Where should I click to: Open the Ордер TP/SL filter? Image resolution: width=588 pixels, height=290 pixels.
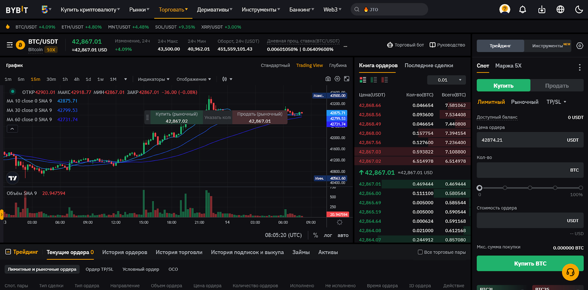click(99, 269)
